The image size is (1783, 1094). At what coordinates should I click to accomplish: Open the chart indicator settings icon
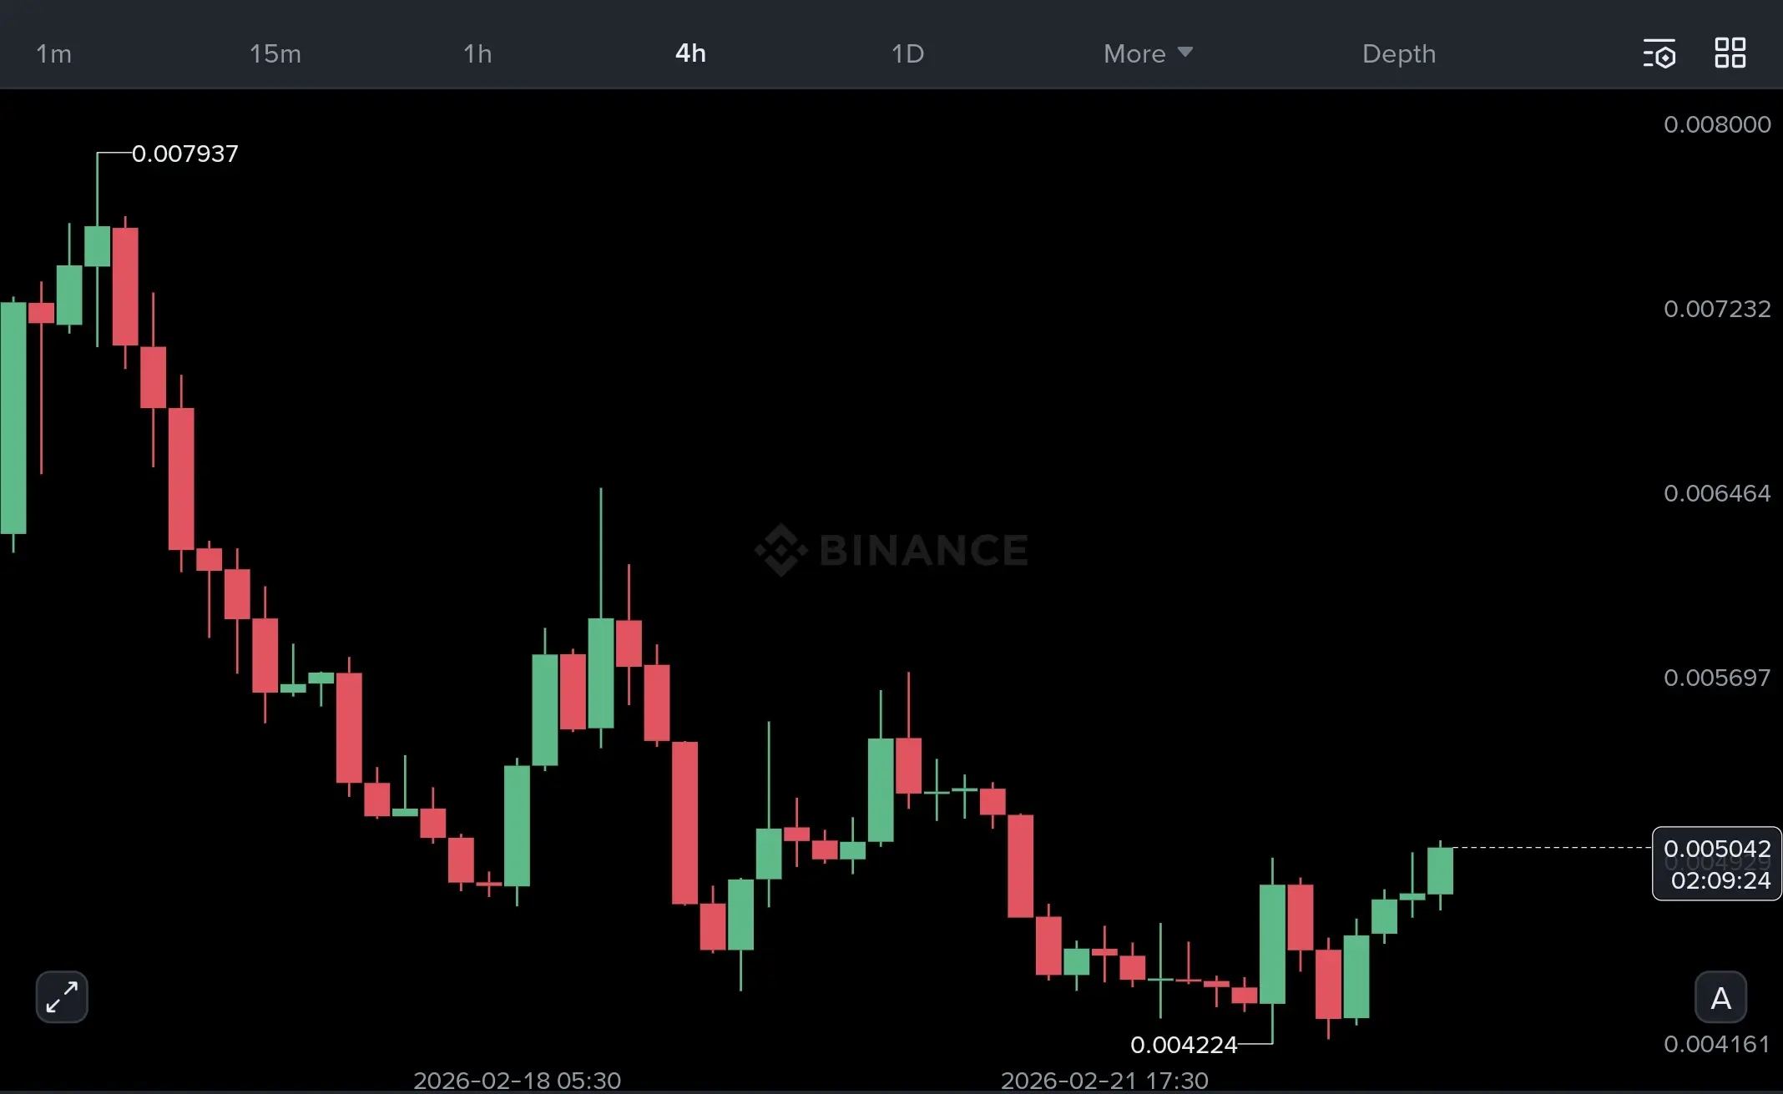click(1659, 53)
